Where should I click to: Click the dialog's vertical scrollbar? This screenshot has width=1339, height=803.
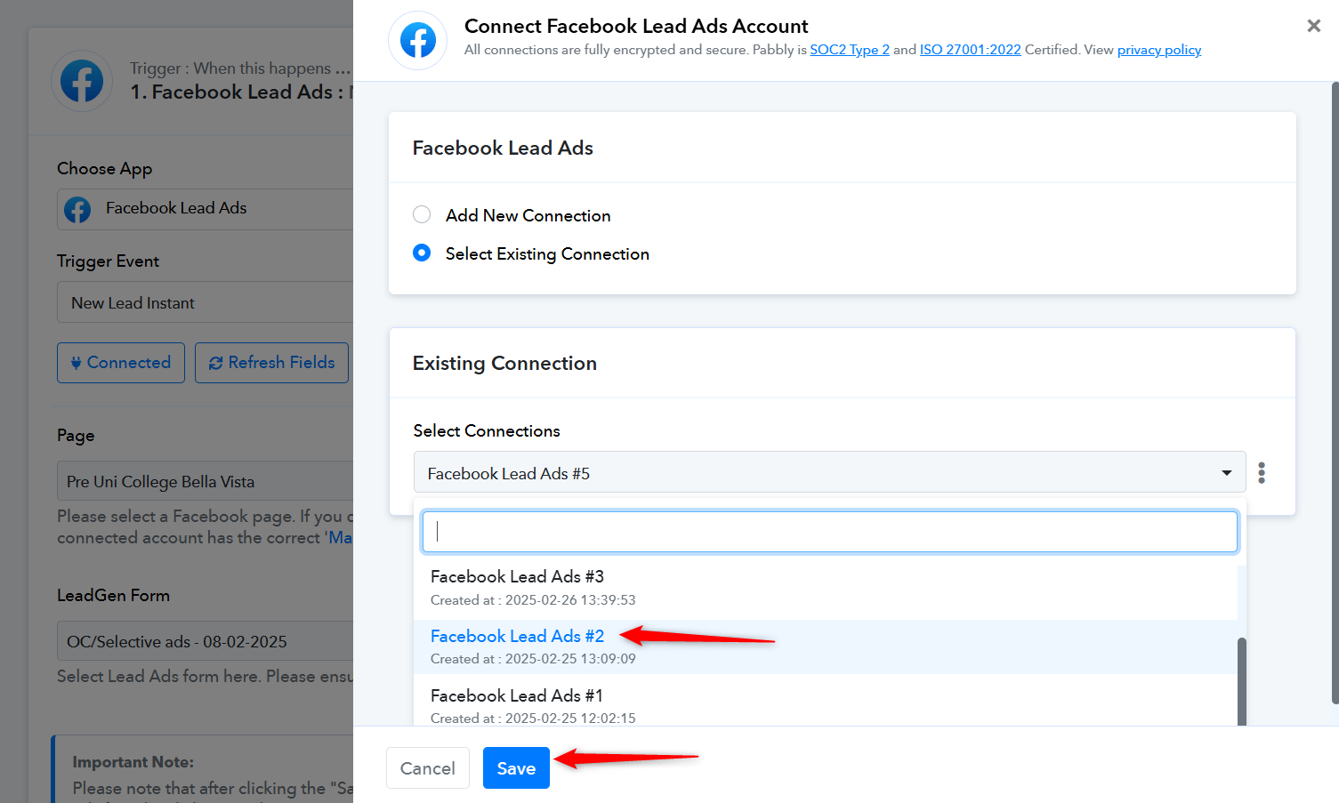click(1335, 392)
